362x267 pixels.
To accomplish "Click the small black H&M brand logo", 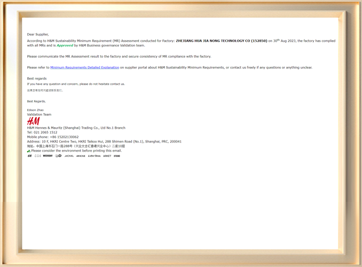I will click(29, 156).
